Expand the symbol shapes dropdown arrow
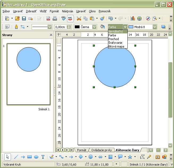This screenshot has width=174, height=168. tap(96, 157)
